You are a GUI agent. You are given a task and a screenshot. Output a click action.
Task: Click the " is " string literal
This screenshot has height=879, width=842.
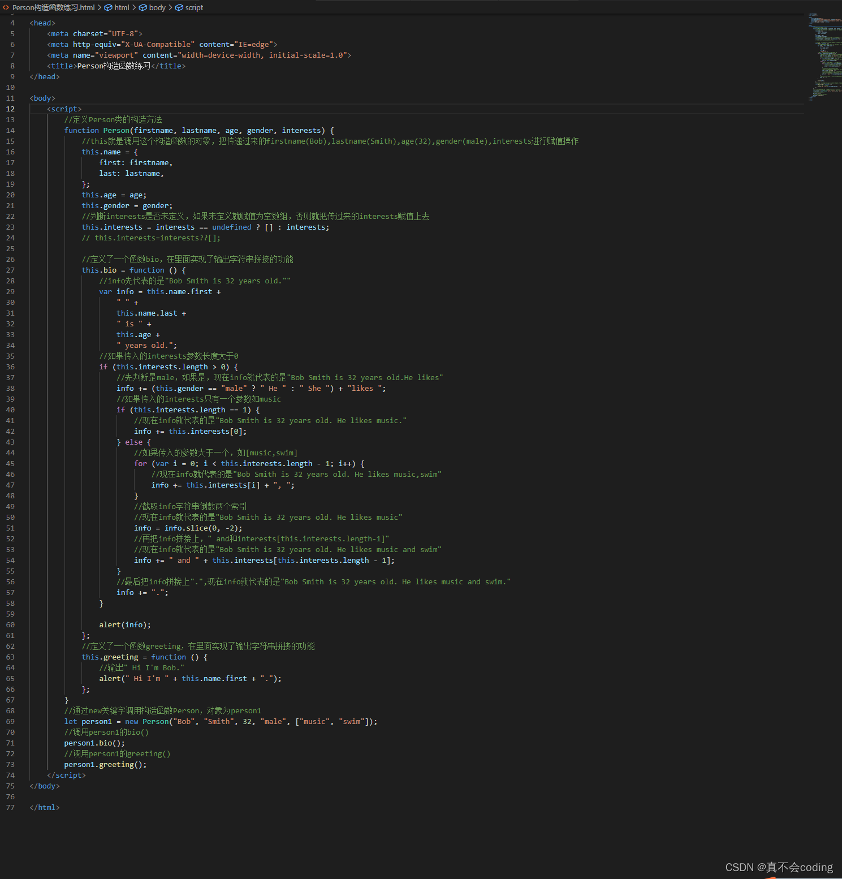pyautogui.click(x=129, y=324)
